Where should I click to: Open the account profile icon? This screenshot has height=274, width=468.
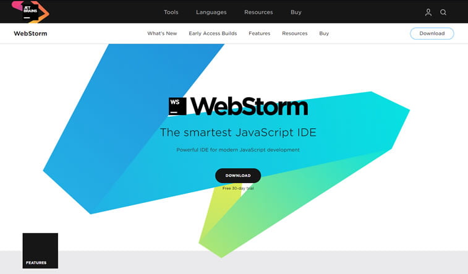coord(428,12)
